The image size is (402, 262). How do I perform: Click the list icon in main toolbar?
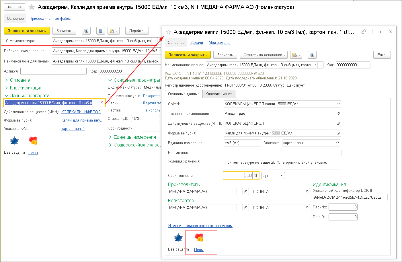pos(100,31)
